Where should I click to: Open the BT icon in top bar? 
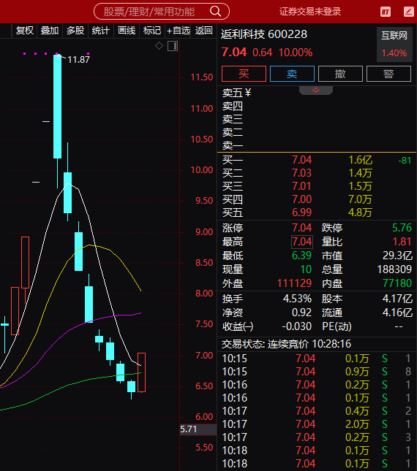(386, 12)
